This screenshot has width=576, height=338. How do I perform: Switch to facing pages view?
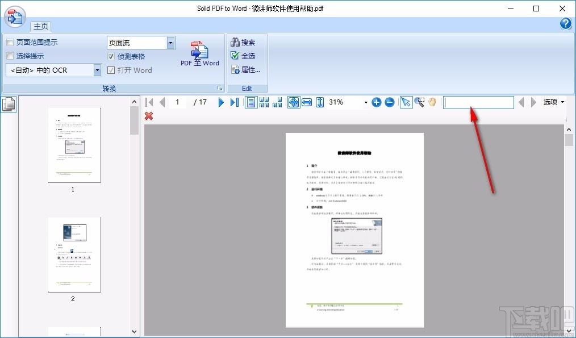(x=277, y=102)
